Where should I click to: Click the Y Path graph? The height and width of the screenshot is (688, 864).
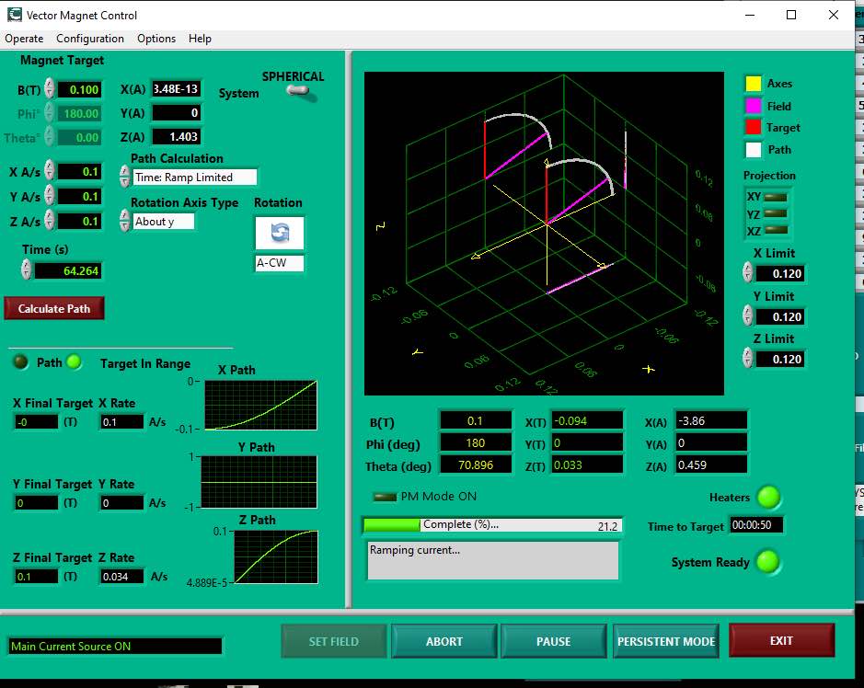tap(259, 482)
